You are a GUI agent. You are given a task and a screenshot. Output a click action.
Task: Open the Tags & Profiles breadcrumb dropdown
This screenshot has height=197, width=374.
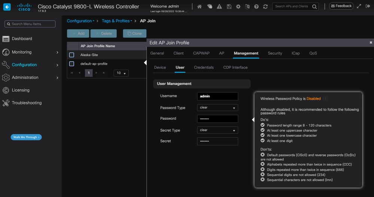(x=117, y=21)
